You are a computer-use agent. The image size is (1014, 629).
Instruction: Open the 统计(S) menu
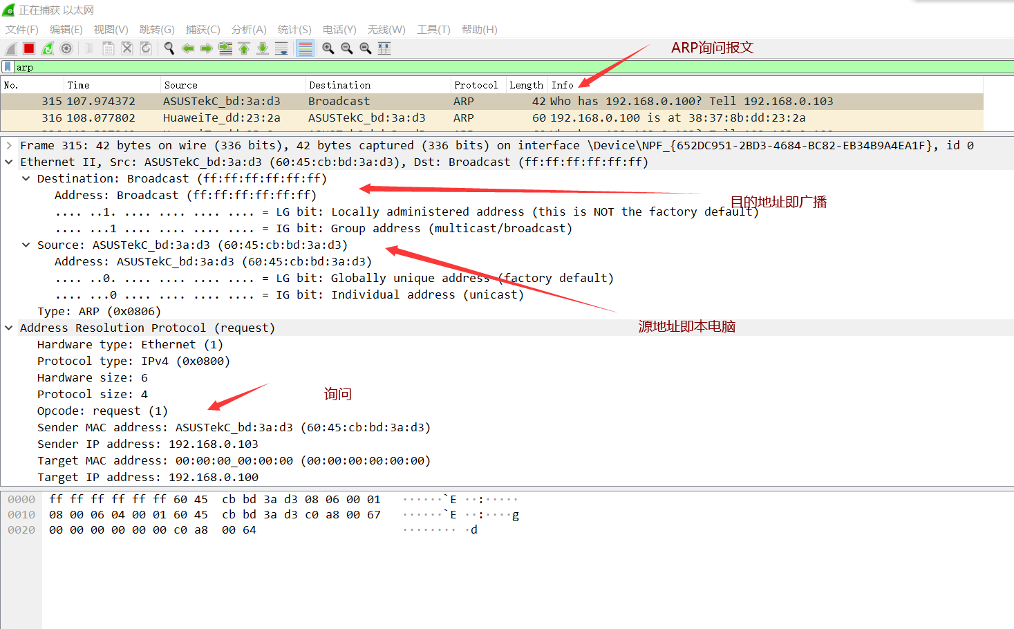tap(294, 29)
